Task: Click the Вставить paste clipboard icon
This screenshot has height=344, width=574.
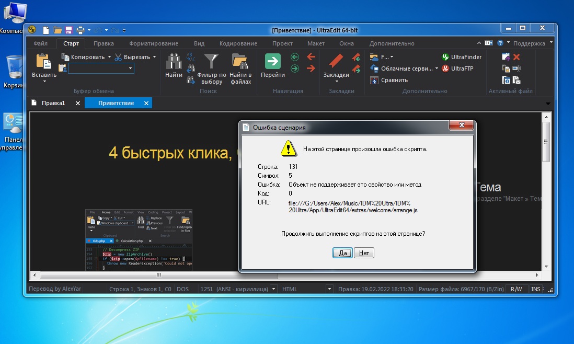Action: [x=43, y=61]
